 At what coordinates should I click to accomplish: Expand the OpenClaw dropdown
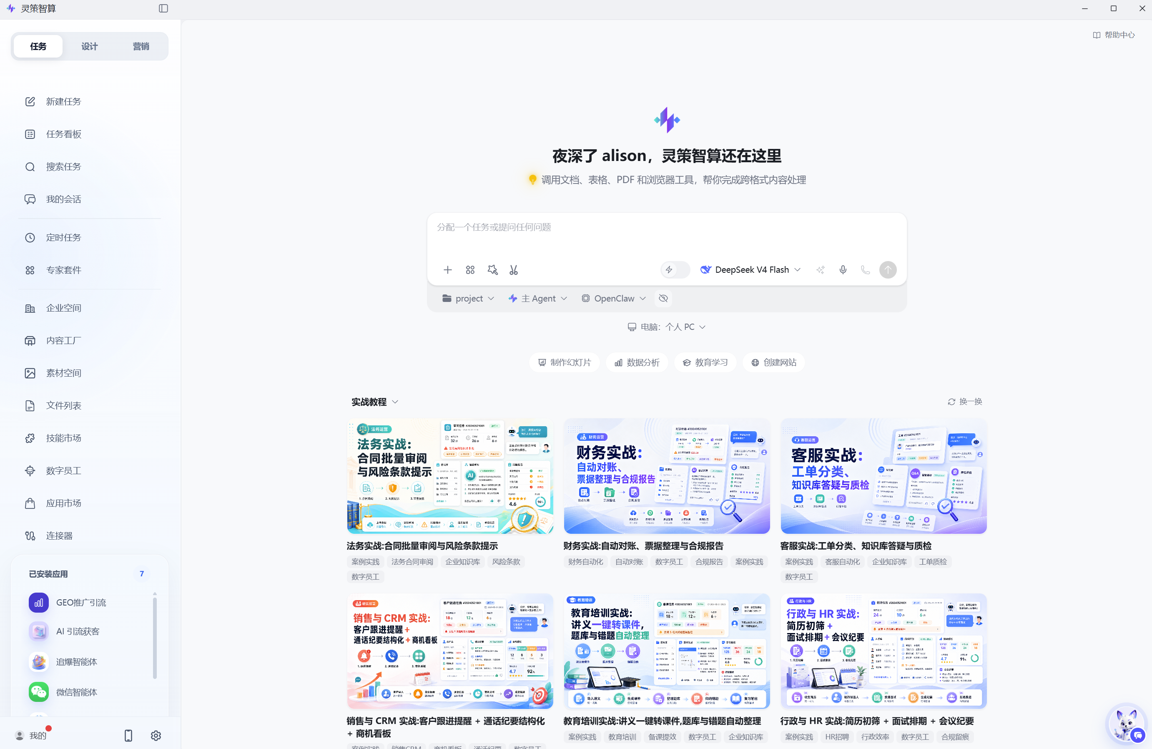613,298
